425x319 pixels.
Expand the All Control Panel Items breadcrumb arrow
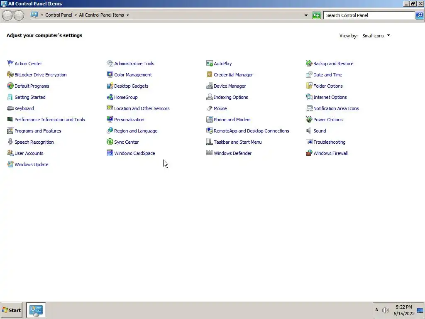127,15
